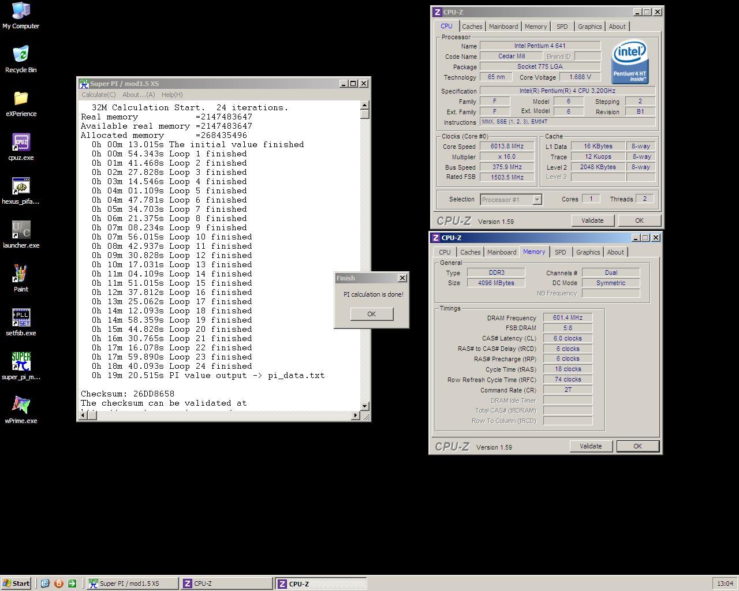Open Graphics tab in bottom CPU-Z window
This screenshot has height=591, width=739.
tap(588, 252)
